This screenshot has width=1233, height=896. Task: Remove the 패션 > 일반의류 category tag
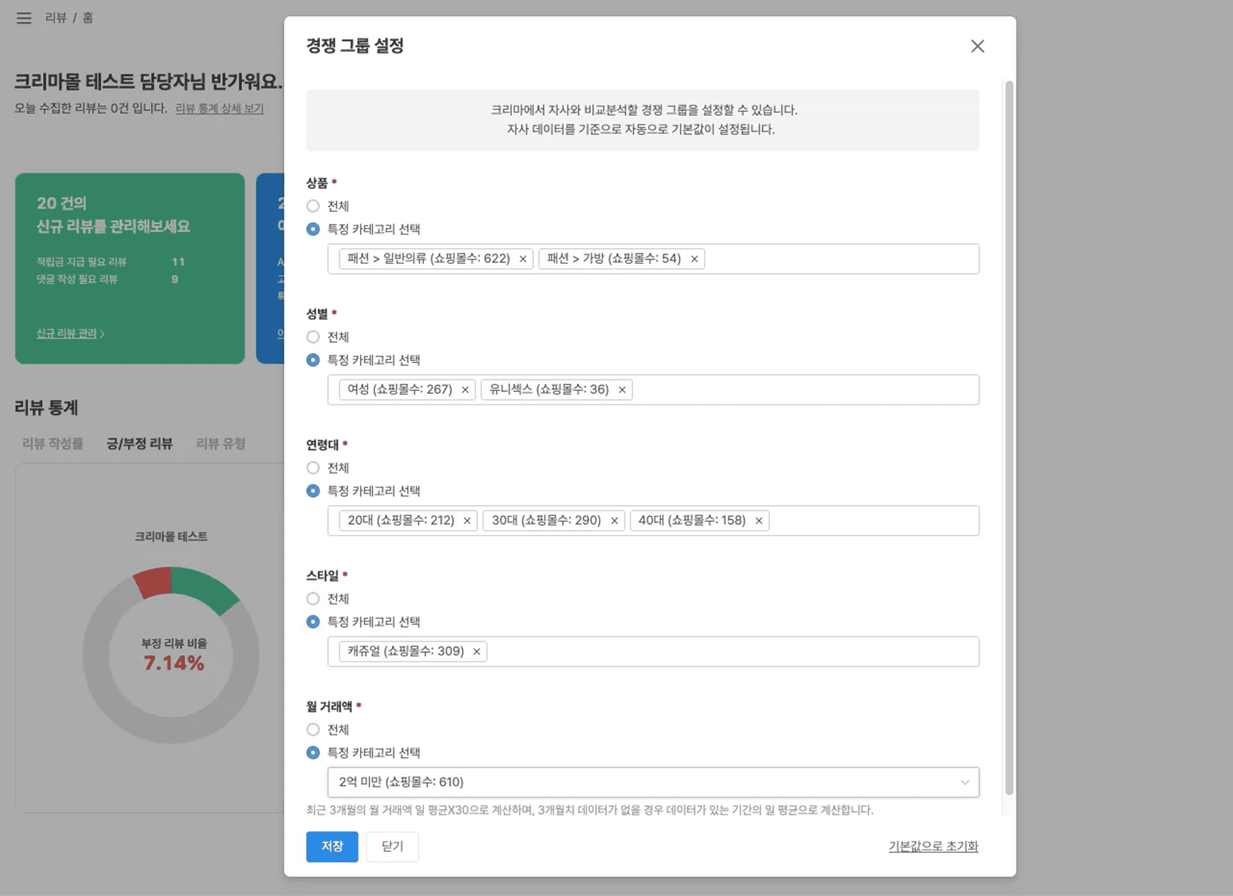pyautogui.click(x=523, y=259)
